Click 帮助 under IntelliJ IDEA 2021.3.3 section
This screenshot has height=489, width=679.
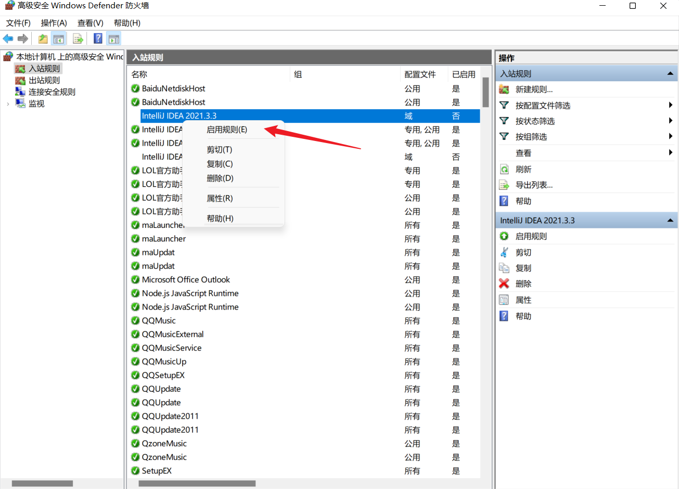523,316
